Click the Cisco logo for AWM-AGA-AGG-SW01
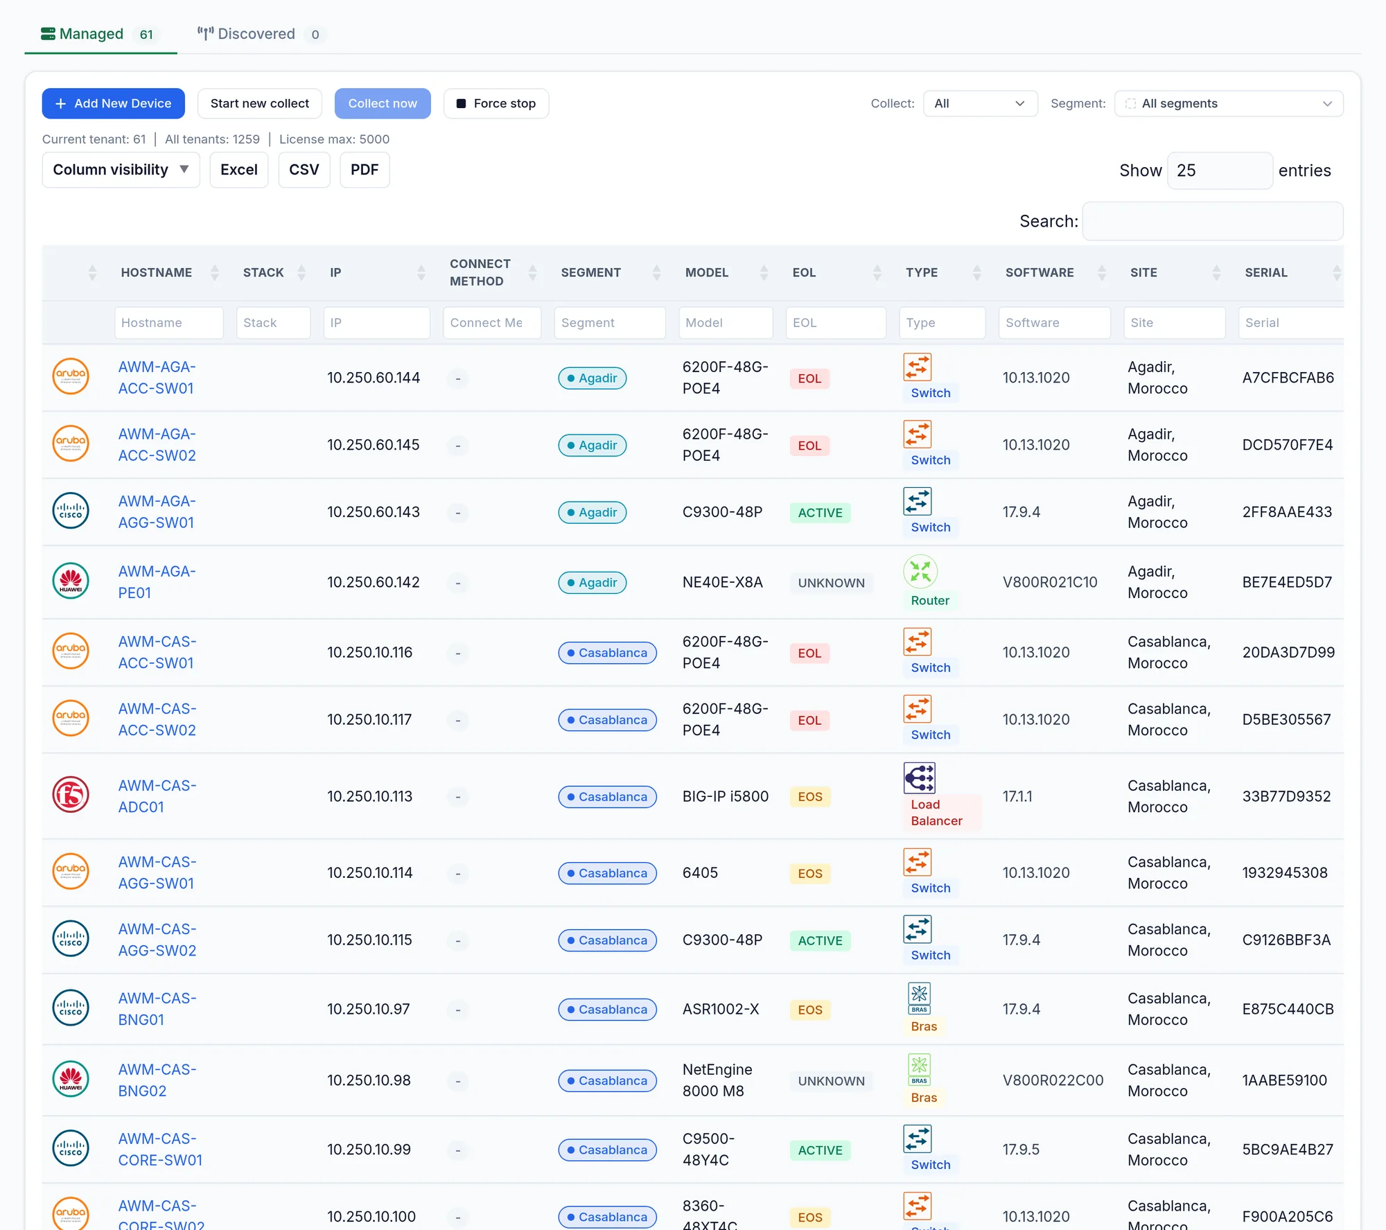Screen dimensions: 1386x1230 tap(71, 511)
